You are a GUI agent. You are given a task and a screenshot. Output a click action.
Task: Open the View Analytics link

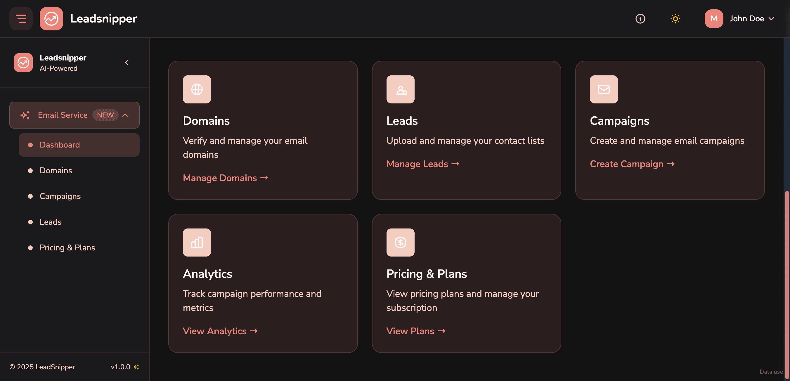(x=220, y=331)
